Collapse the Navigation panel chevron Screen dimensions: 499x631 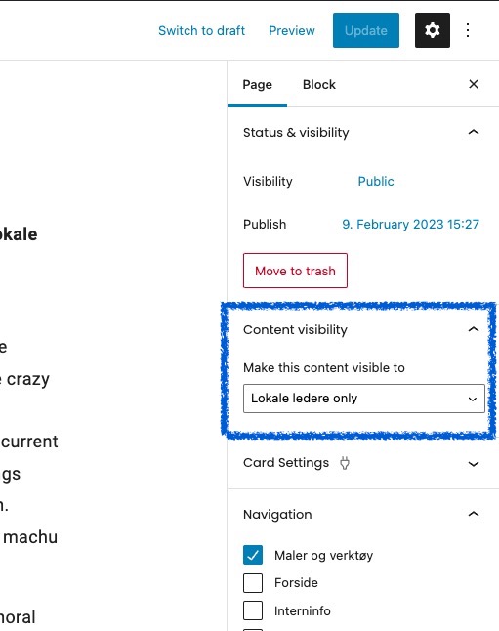(x=474, y=514)
